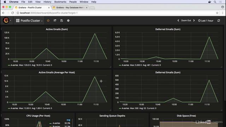
Task: Click 'Max: 120.0 K' legend value
Action: (25, 65)
